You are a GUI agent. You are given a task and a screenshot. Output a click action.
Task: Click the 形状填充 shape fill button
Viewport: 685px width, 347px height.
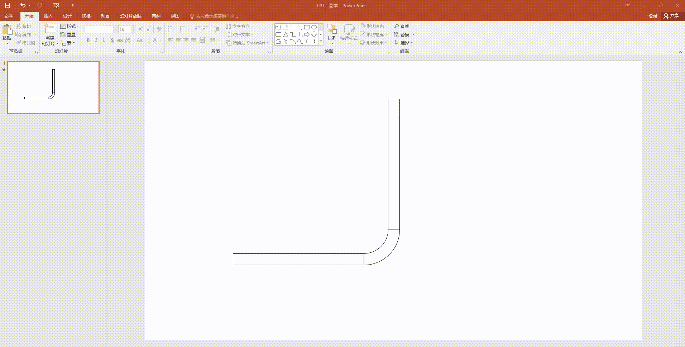point(374,26)
